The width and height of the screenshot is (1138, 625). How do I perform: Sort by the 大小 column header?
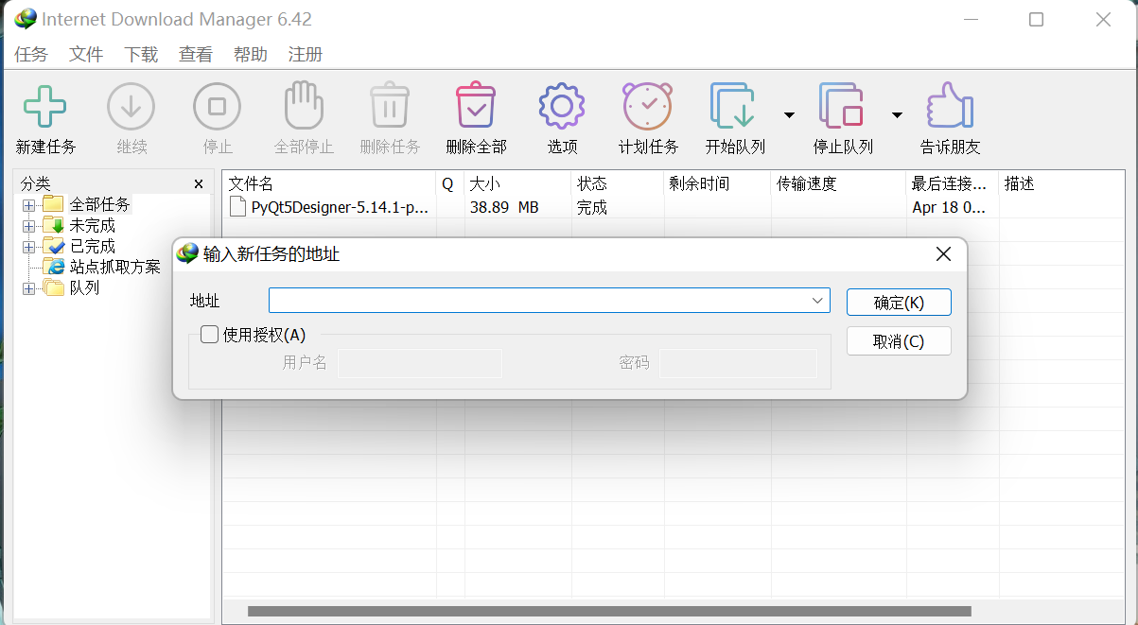517,183
